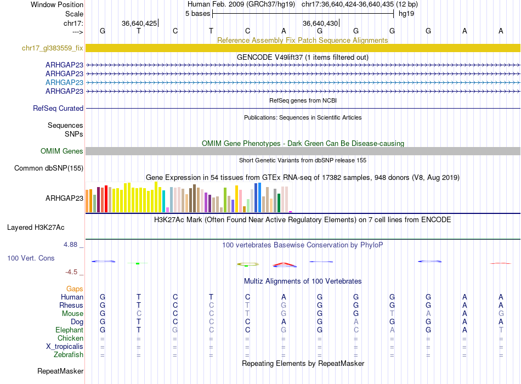Screen dimensions: 521x384
Task: Click the SNPs track label
Action: tap(74, 134)
